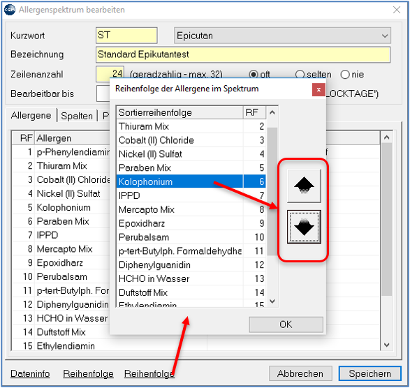Select 'p-tert-Butylph. Formaldehydha' in sort list
This screenshot has width=410, height=388.
(191, 251)
